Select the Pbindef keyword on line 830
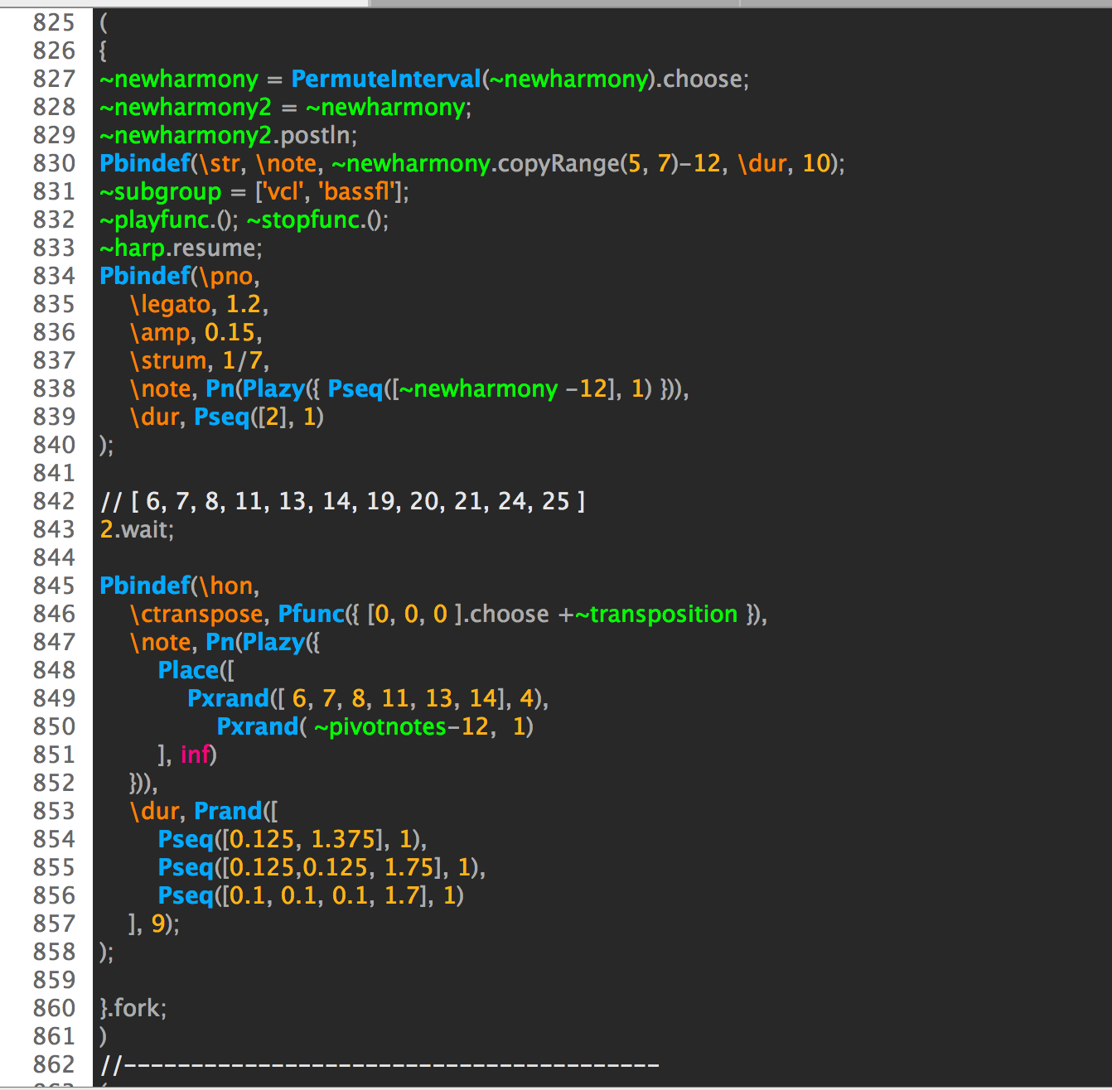1112x1090 pixels. 145,163
